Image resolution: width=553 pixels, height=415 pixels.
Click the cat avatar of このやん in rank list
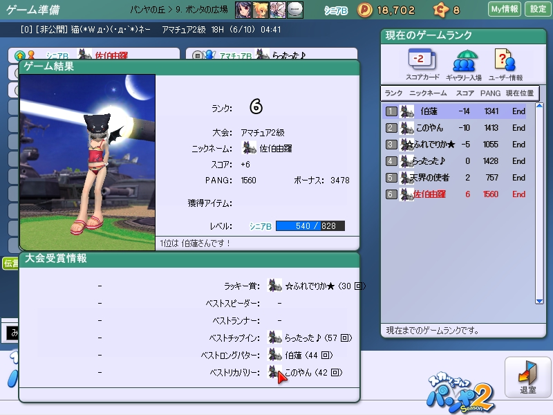click(x=406, y=128)
